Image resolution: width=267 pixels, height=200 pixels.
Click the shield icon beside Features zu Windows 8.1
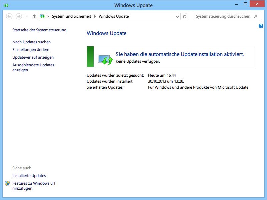(7, 183)
